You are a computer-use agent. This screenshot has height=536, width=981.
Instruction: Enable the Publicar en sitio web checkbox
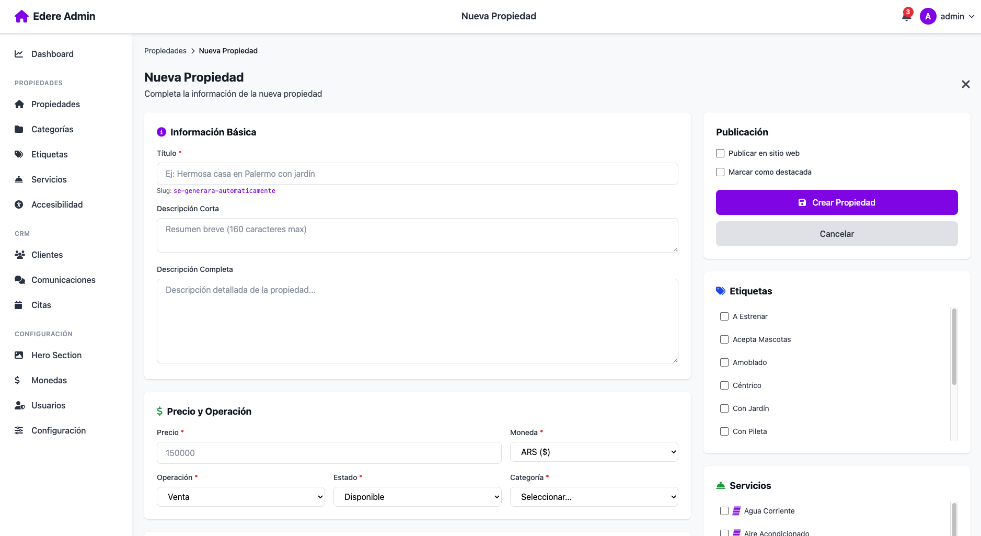click(x=720, y=153)
